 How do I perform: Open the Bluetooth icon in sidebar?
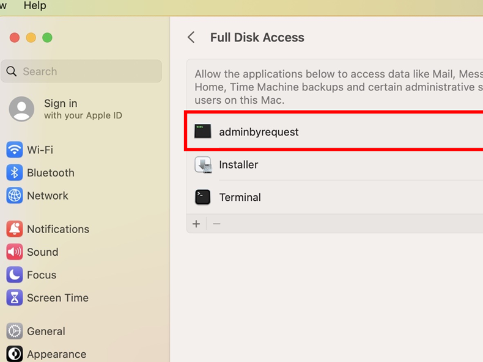point(14,173)
